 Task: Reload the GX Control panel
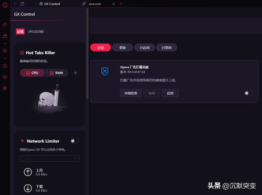point(22,4)
